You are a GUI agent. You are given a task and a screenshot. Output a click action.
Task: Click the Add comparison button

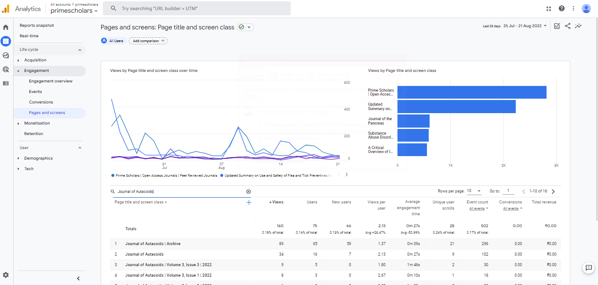[148, 41]
